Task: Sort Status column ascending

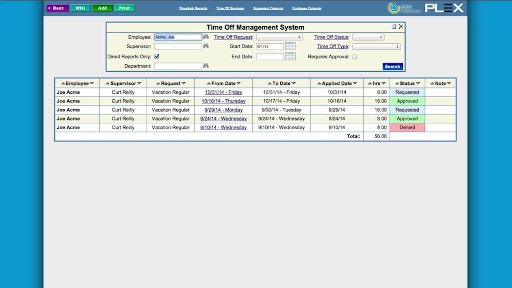Action: pyautogui.click(x=397, y=83)
